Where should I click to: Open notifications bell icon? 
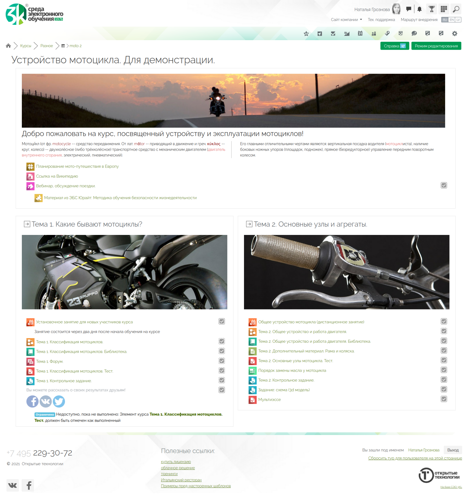click(x=420, y=9)
